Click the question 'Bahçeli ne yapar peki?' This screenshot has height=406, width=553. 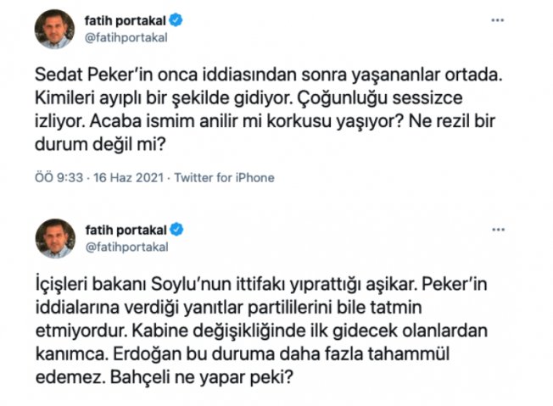coord(202,377)
